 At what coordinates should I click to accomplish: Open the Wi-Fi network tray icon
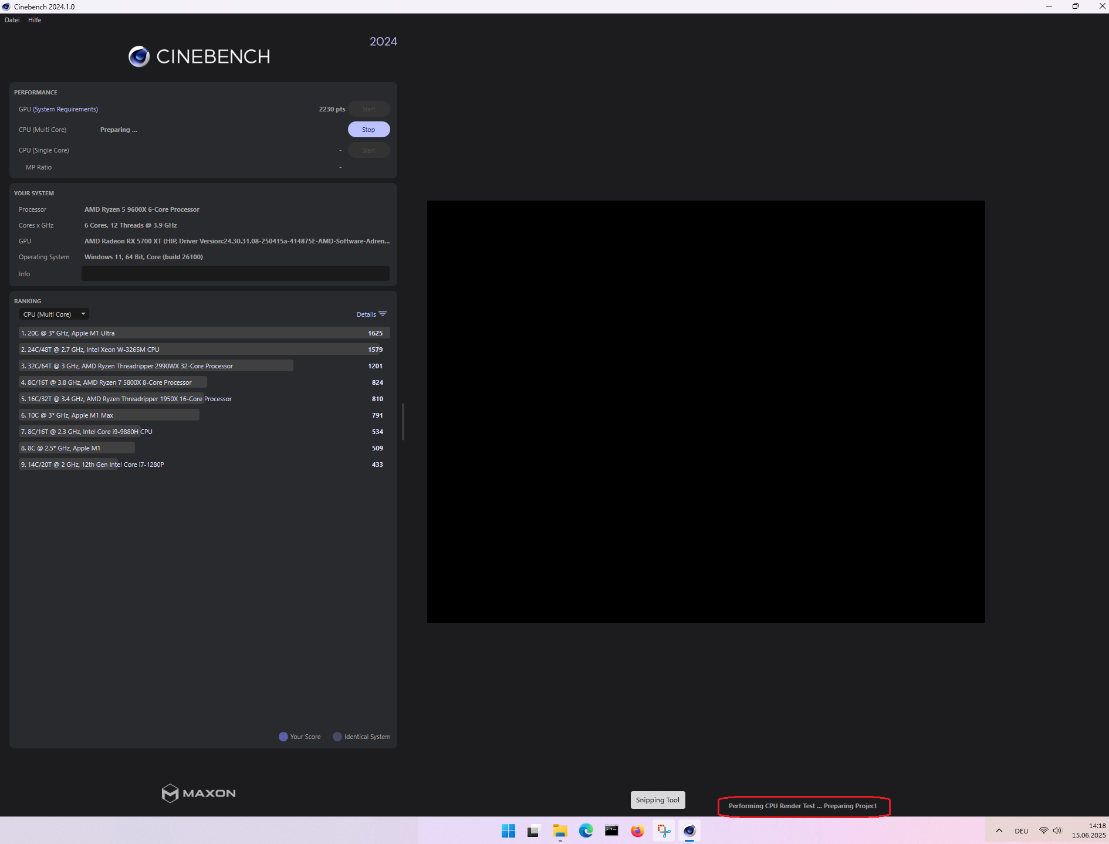pyautogui.click(x=1043, y=831)
